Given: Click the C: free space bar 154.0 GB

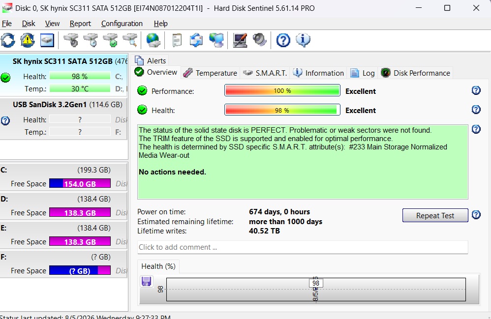Looking at the screenshot, I should pyautogui.click(x=80, y=183).
